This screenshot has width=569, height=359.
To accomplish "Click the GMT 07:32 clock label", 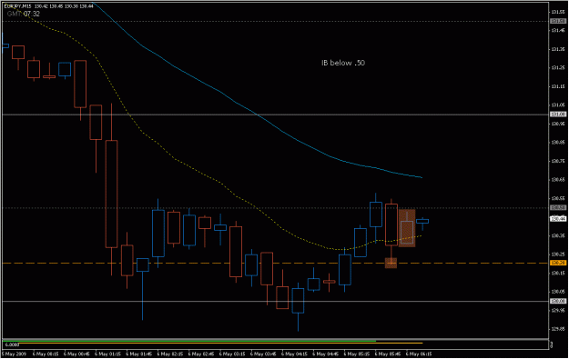I will [x=24, y=14].
